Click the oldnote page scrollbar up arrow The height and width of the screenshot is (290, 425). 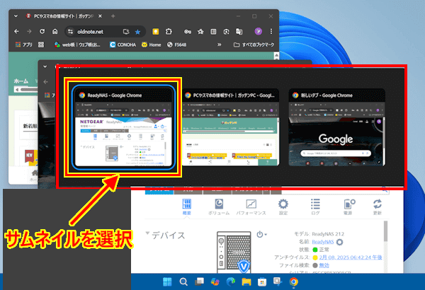tap(276, 55)
